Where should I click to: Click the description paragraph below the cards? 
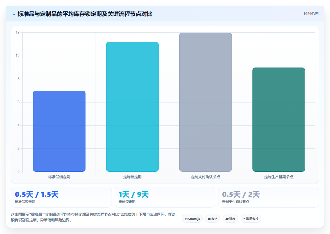[x=93, y=217]
